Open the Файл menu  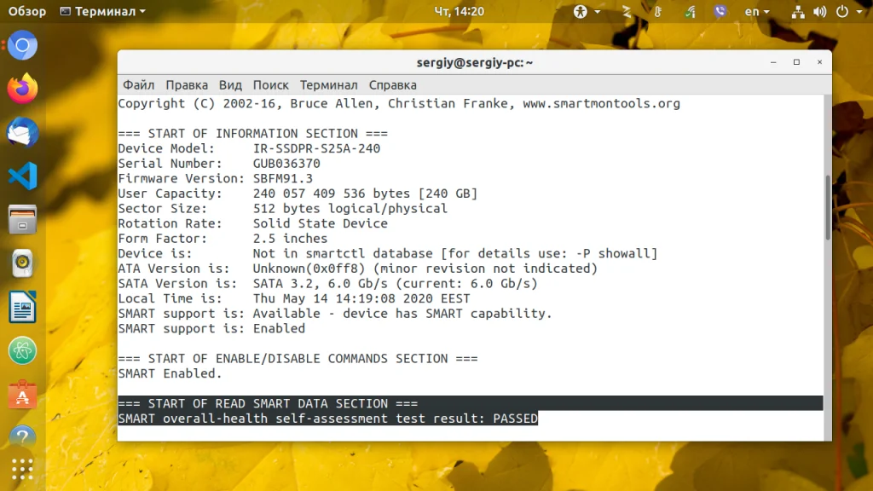pos(138,85)
